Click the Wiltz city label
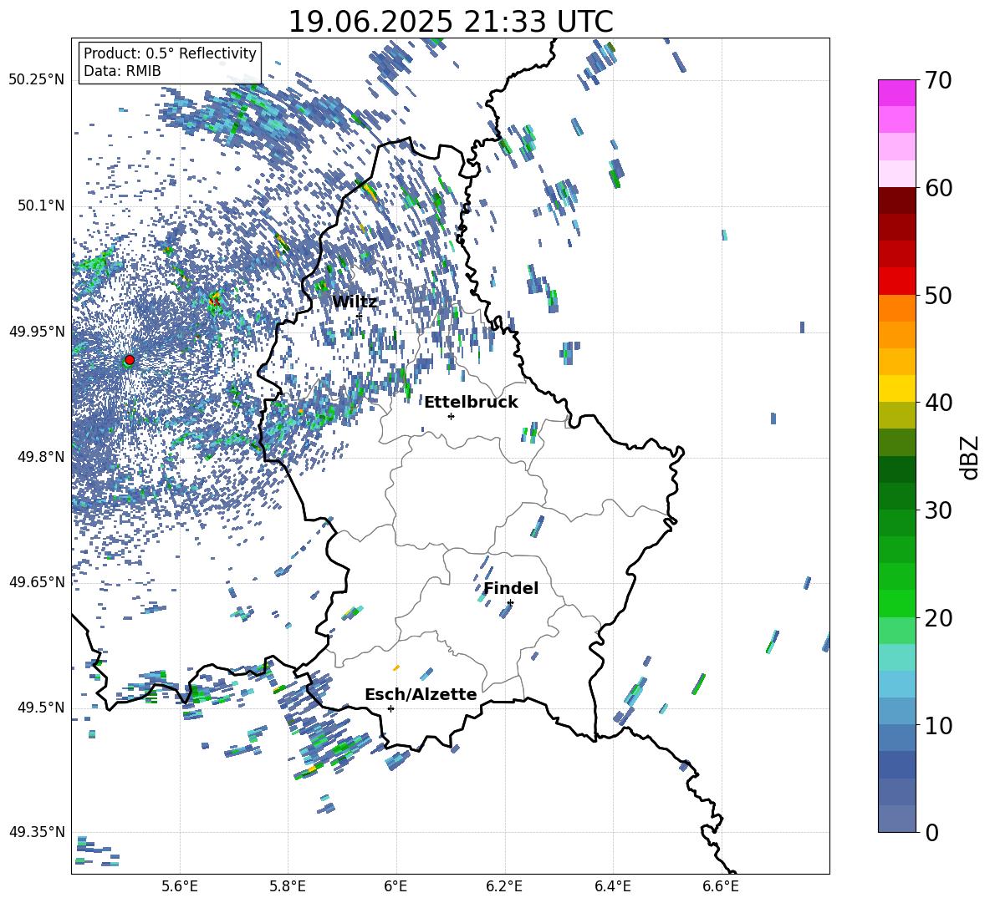The image size is (990, 903). [355, 302]
